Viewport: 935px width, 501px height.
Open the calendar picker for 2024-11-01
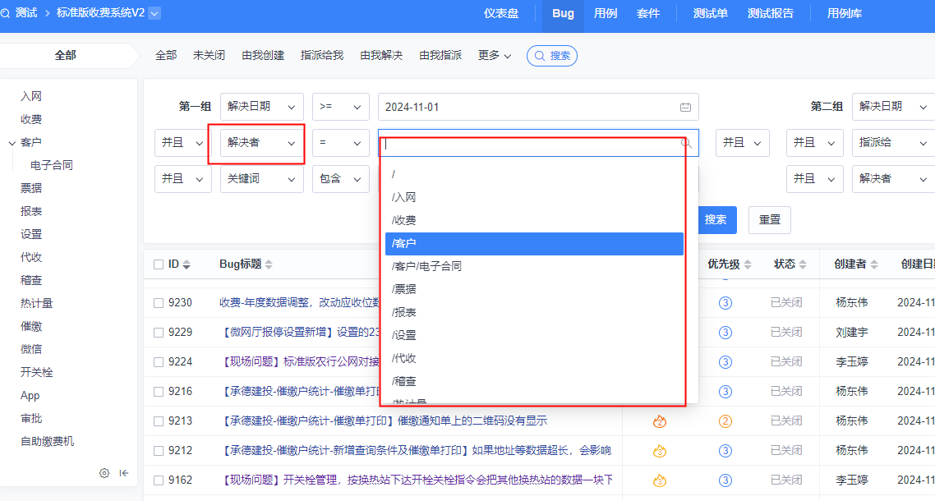[x=685, y=107]
